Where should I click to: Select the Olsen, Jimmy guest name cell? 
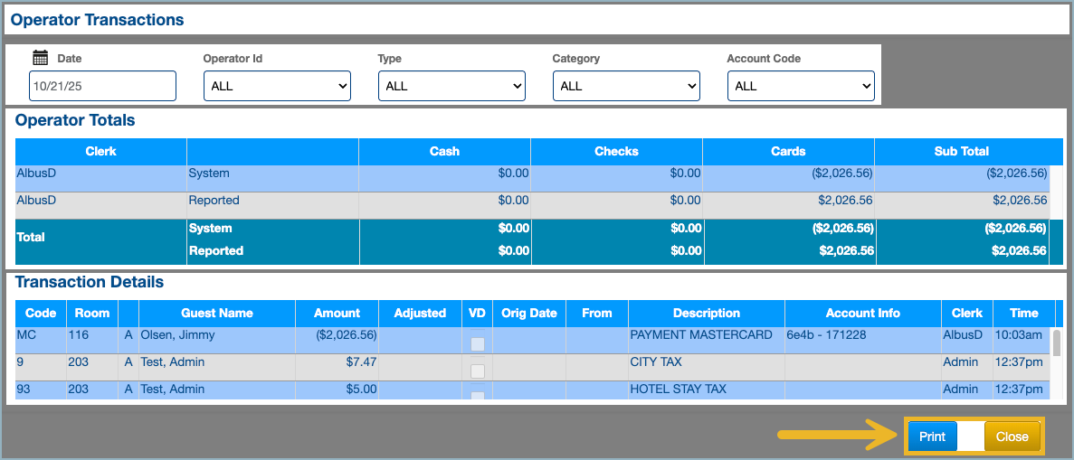173,335
